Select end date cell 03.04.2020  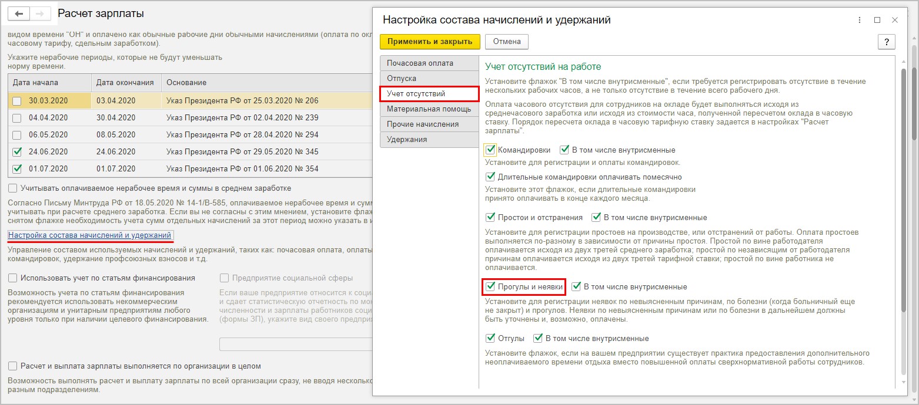tap(126, 101)
